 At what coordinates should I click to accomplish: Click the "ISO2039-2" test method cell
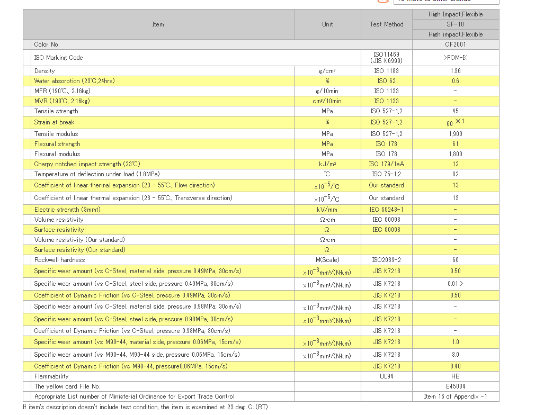tap(386, 260)
